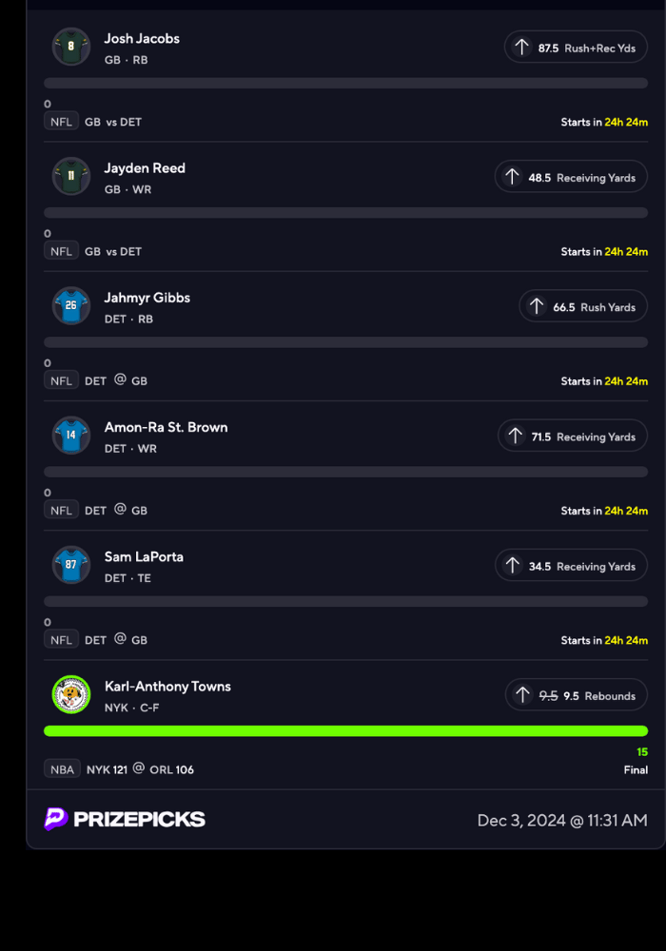Click Karl-Anthony Towns green progress bar
This screenshot has height=951, width=666.
point(345,730)
